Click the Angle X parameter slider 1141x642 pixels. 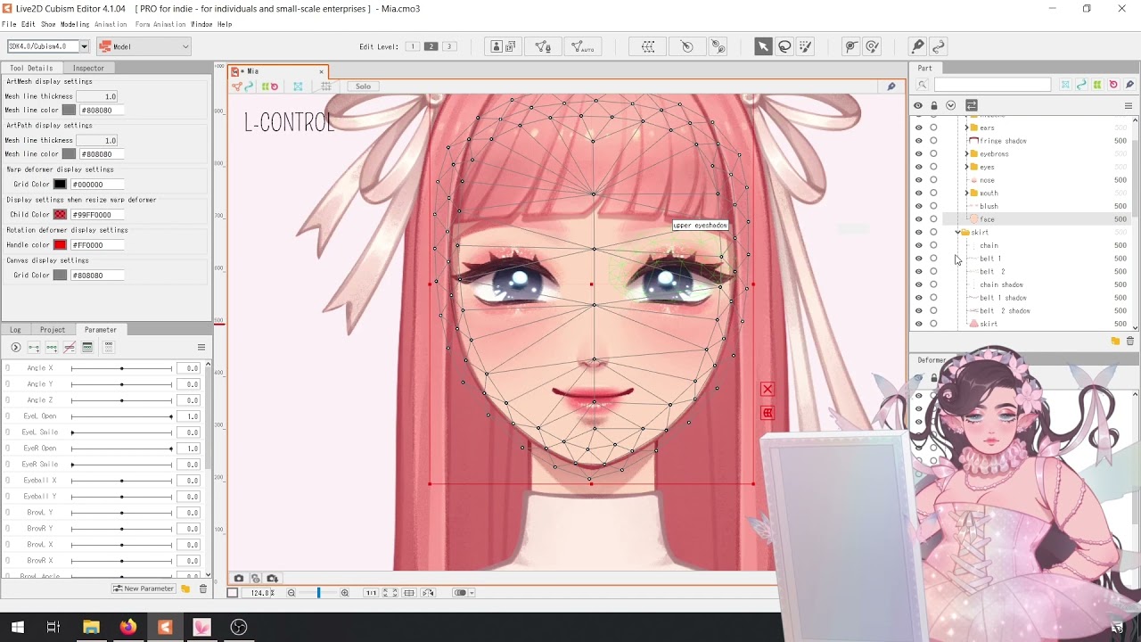[x=121, y=368]
